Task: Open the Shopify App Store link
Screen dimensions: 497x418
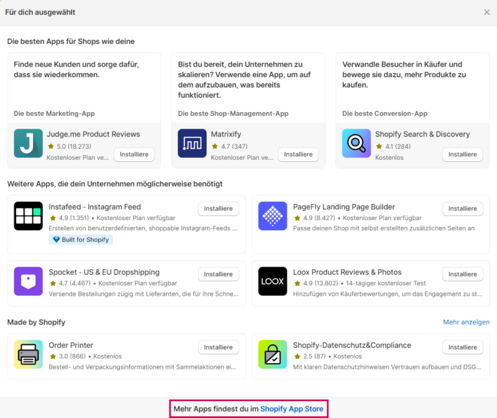Action: [291, 409]
